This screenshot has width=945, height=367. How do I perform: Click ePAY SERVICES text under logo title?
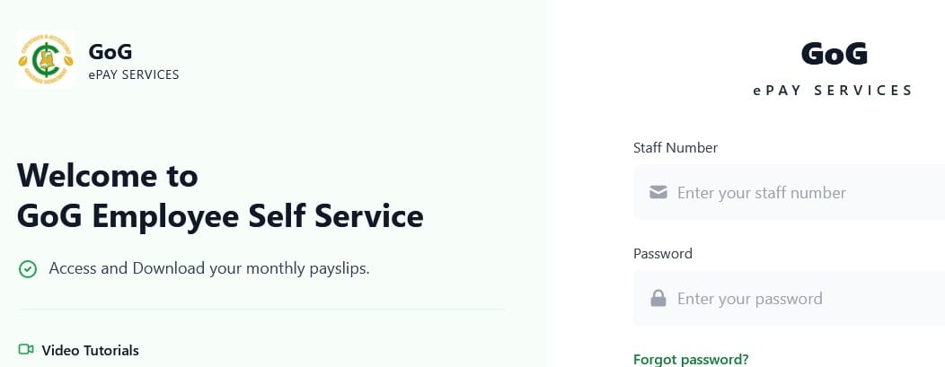(134, 74)
